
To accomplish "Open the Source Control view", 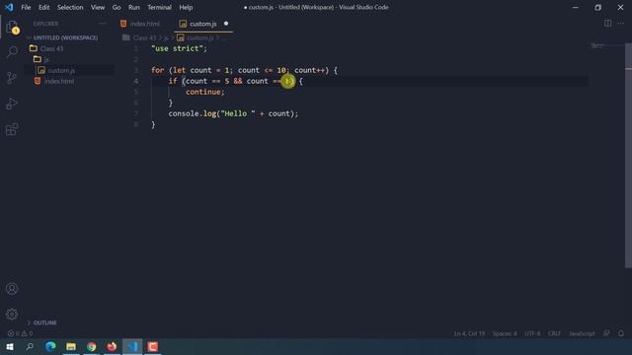I will pos(12,78).
